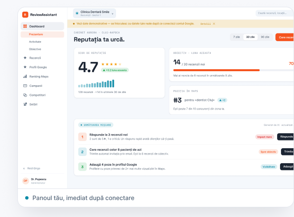Click Dr. Popescu account name
294x217 pixels.
pyautogui.click(x=39, y=179)
